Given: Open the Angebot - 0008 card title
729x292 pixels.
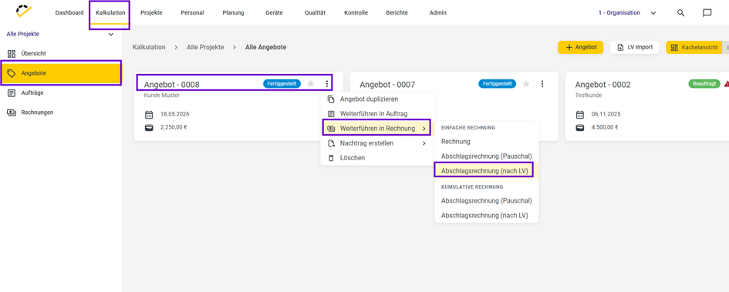Looking at the screenshot, I should [x=171, y=85].
